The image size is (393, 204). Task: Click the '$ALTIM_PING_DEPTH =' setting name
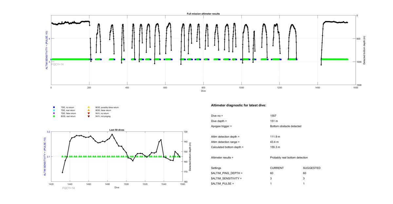pos(227,173)
